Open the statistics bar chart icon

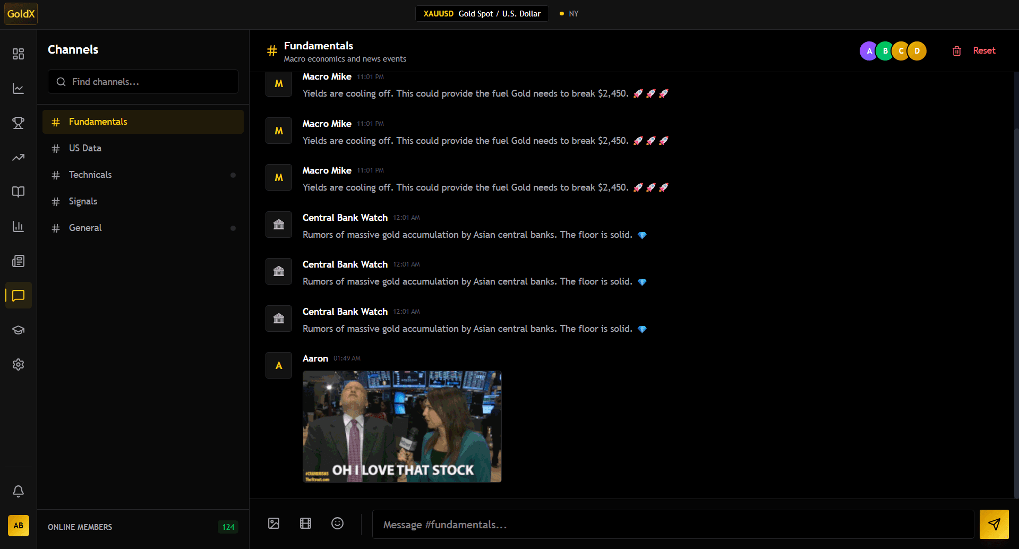tap(18, 226)
